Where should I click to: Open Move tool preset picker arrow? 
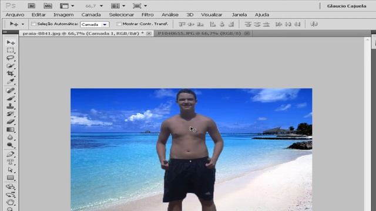(23, 24)
